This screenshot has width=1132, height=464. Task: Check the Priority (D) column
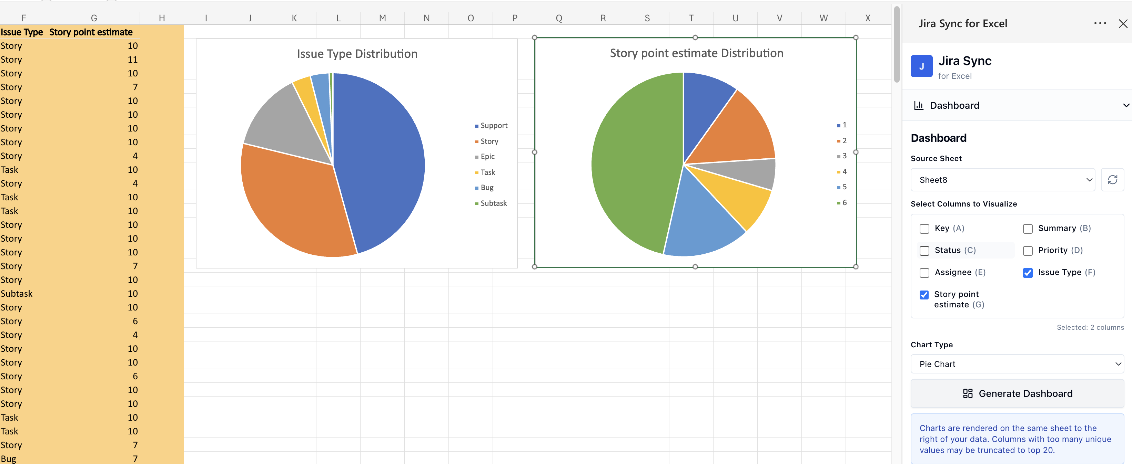pos(1028,250)
